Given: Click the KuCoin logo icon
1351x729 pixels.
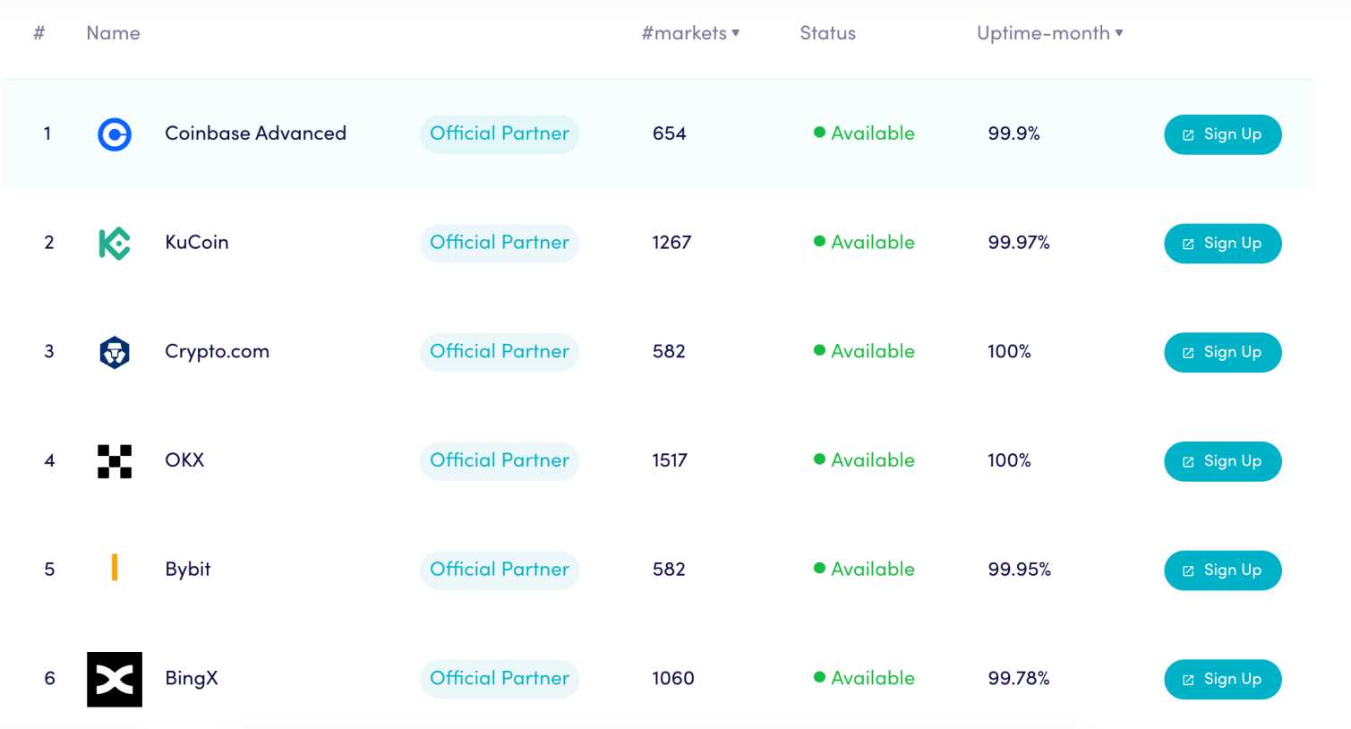Looking at the screenshot, I should (x=115, y=244).
